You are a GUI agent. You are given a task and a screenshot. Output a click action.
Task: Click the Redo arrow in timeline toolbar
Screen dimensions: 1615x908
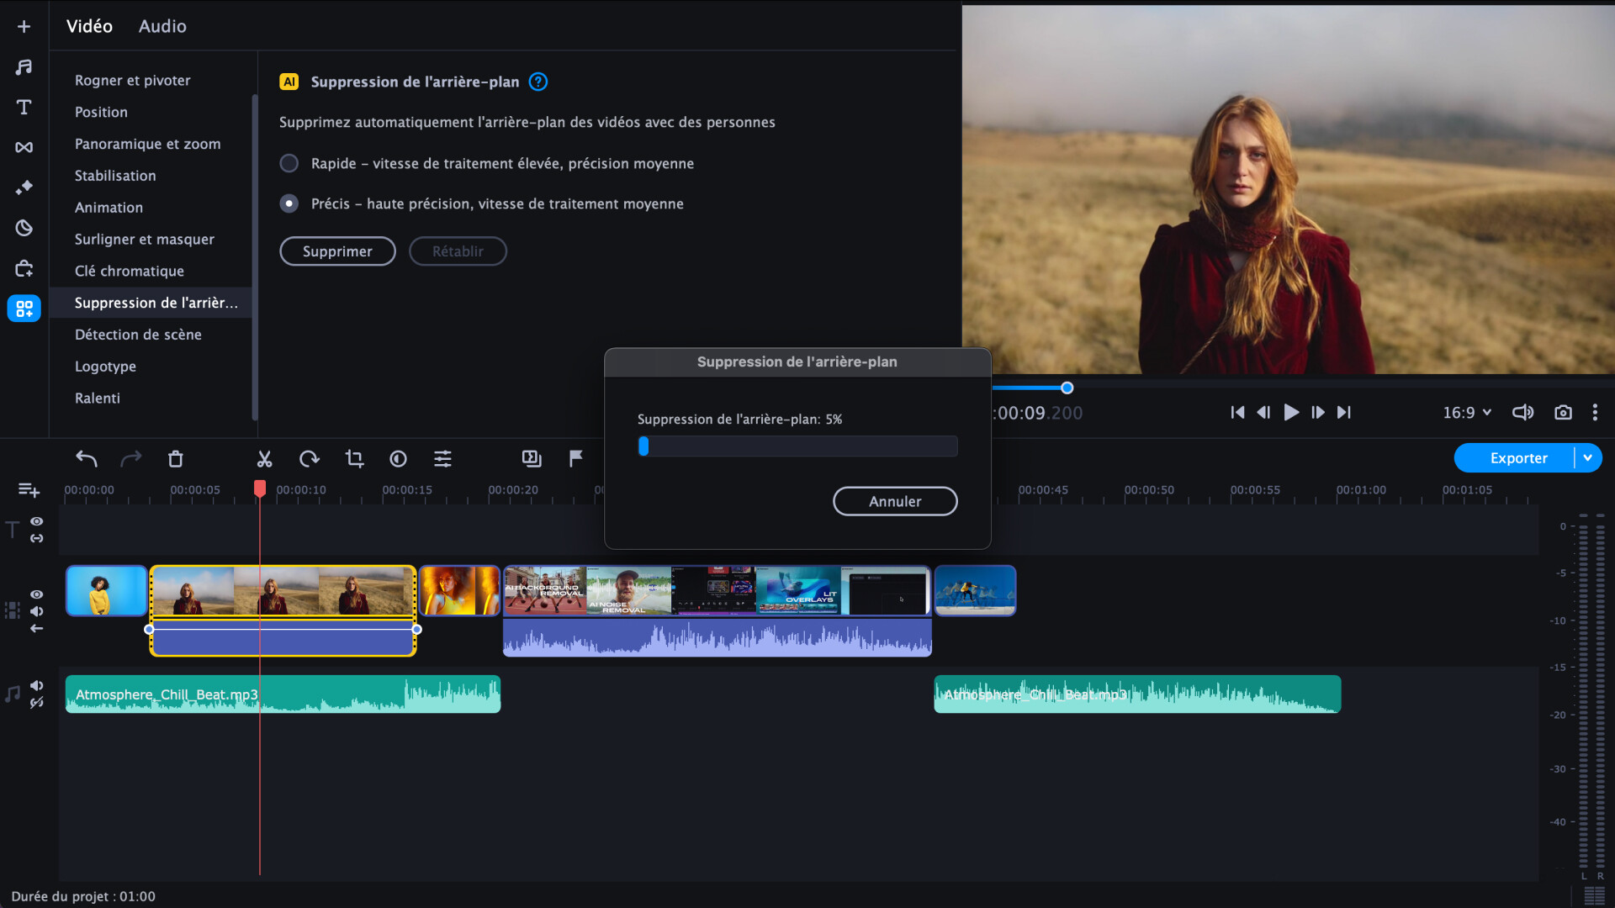131,458
